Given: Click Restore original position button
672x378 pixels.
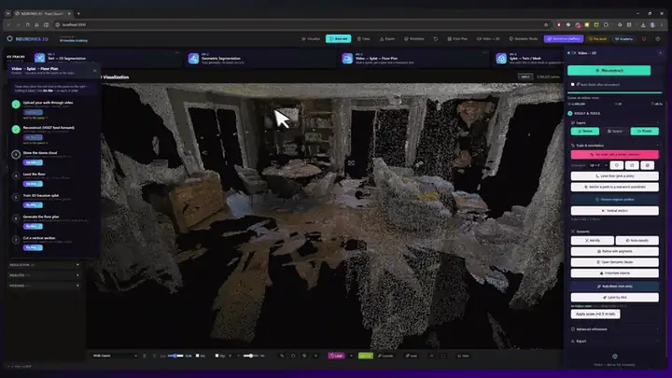Looking at the screenshot, I should click(614, 200).
